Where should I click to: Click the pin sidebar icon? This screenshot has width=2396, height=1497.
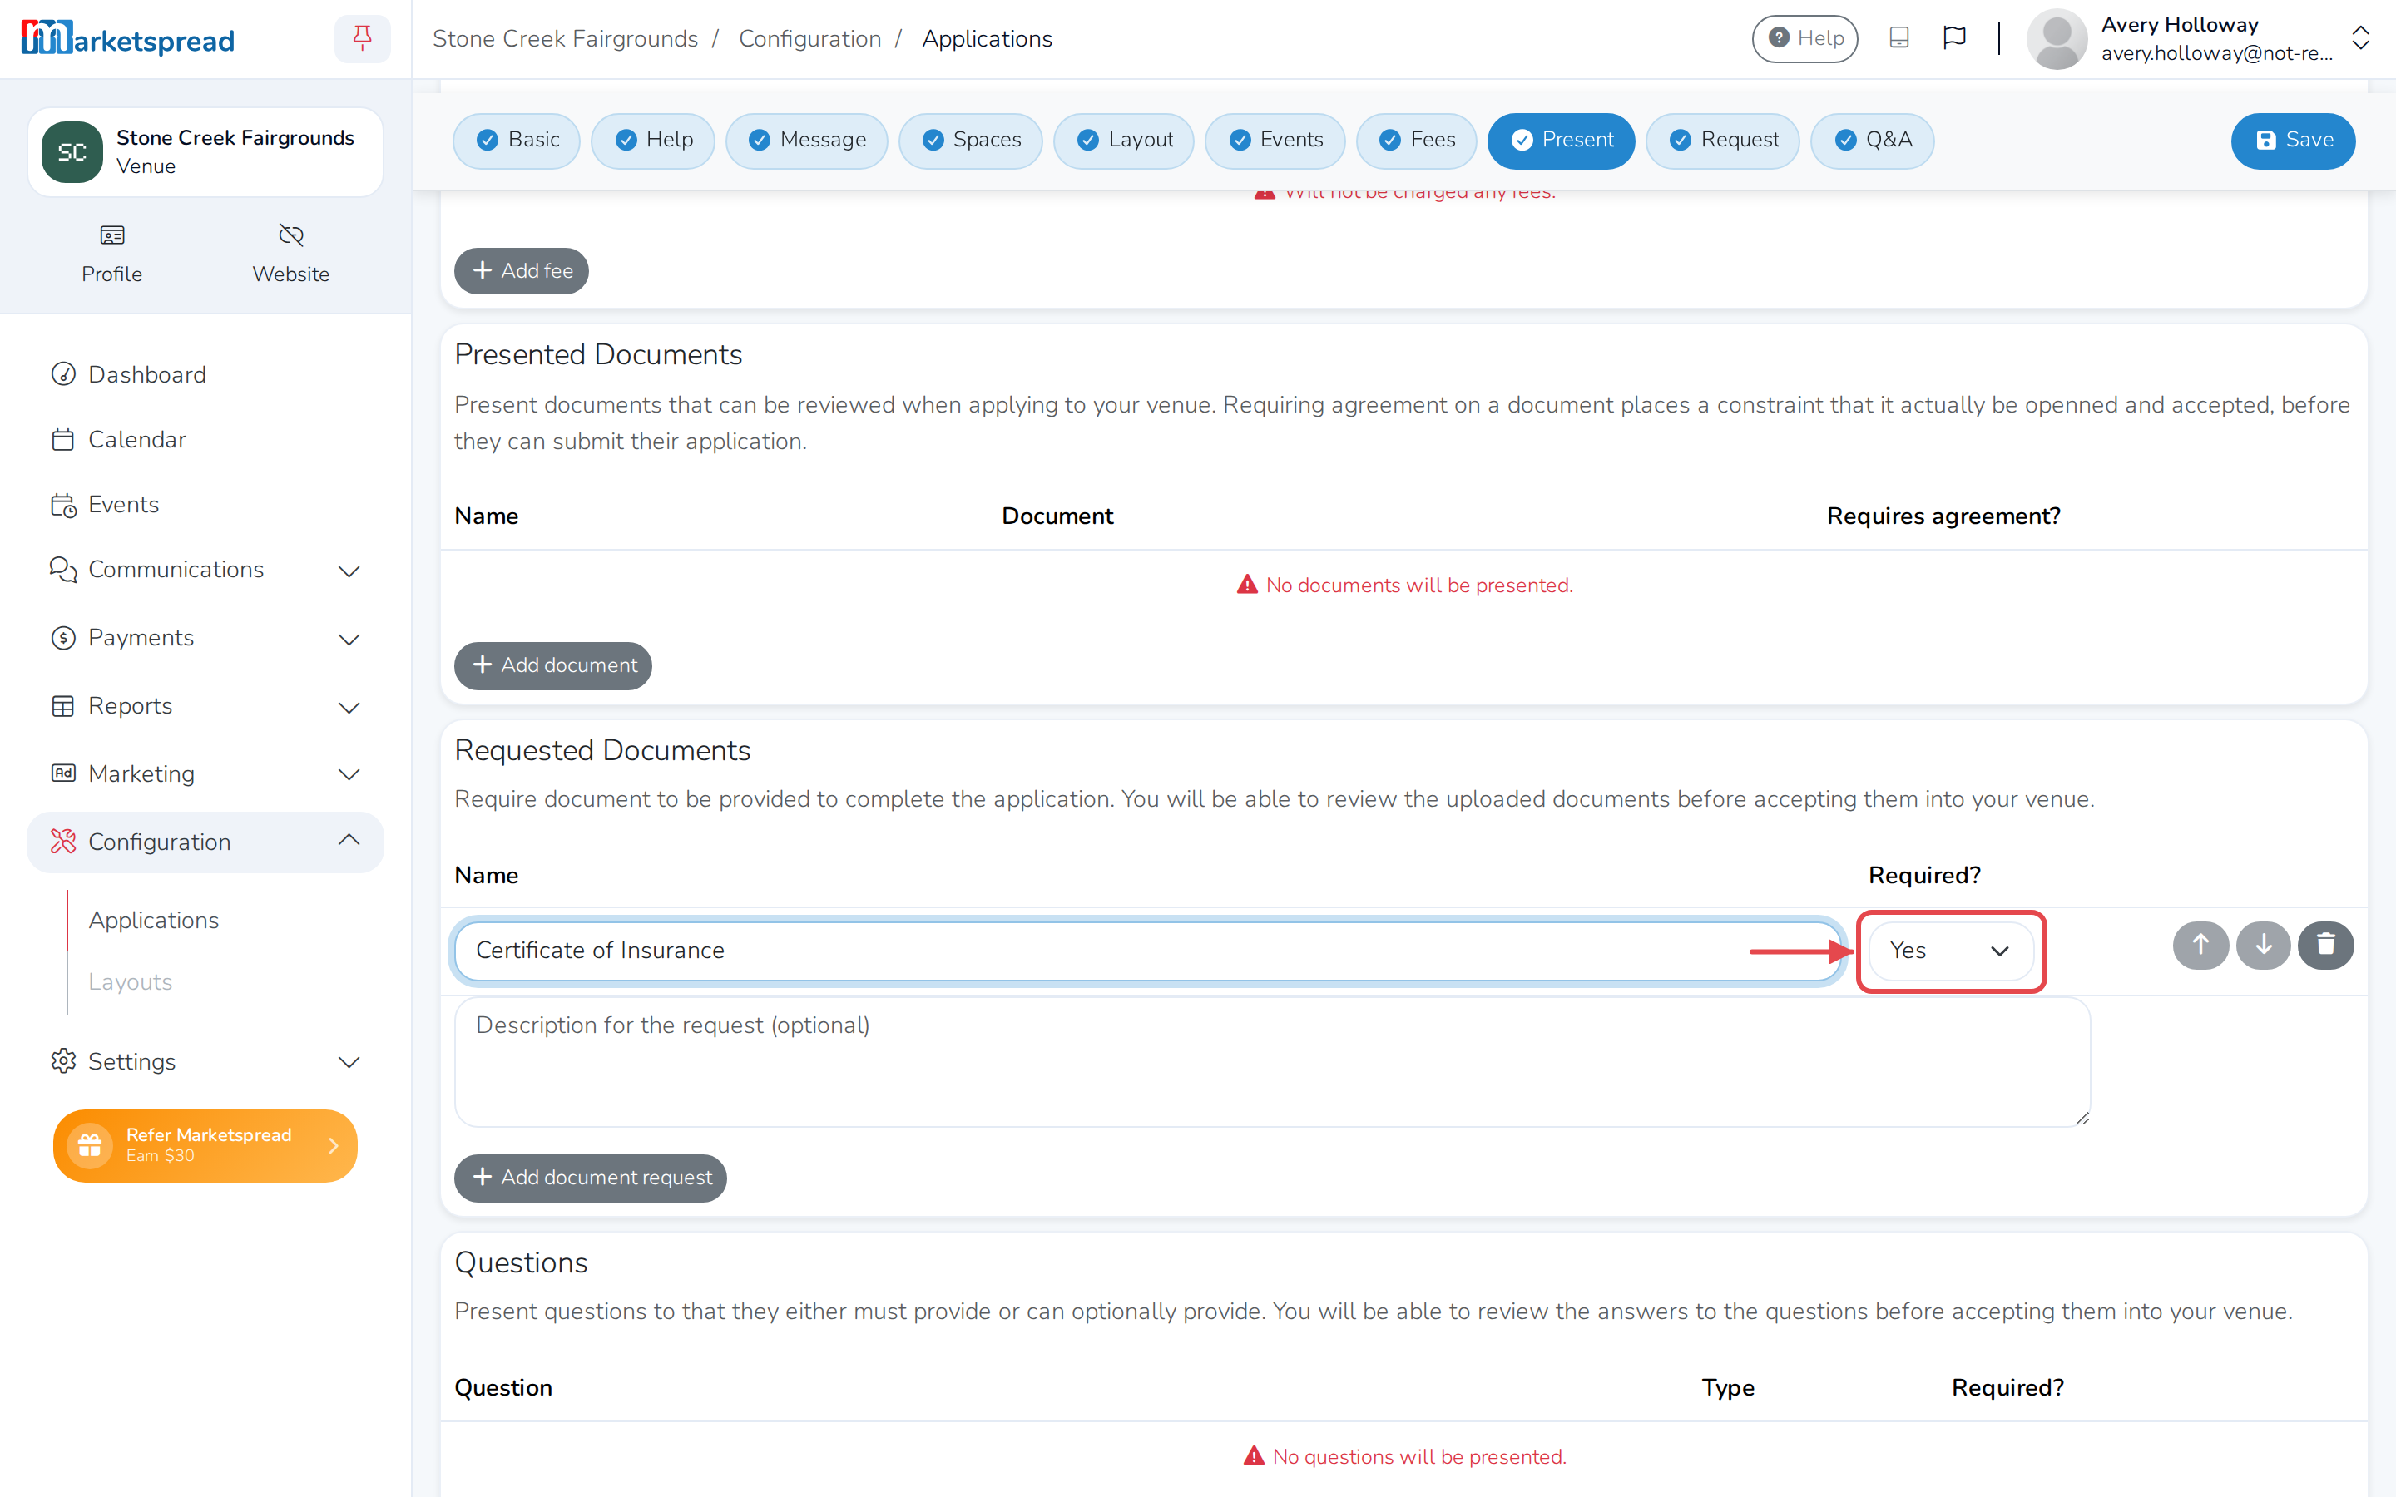(363, 38)
